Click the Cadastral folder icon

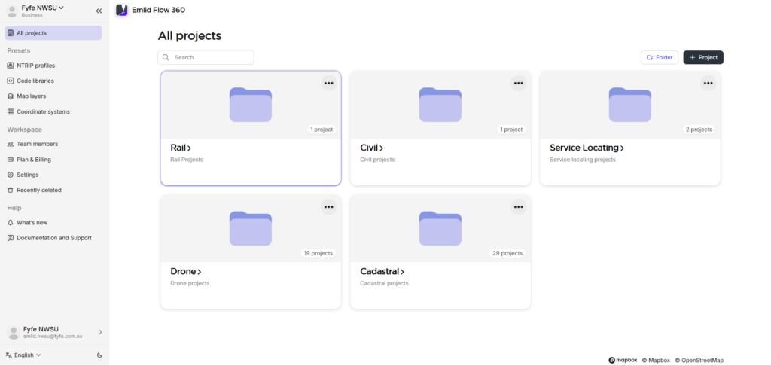[x=440, y=229]
